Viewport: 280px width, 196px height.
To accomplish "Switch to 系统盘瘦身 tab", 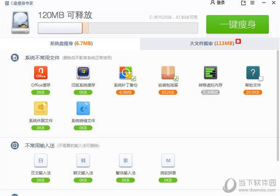I will tap(70, 43).
